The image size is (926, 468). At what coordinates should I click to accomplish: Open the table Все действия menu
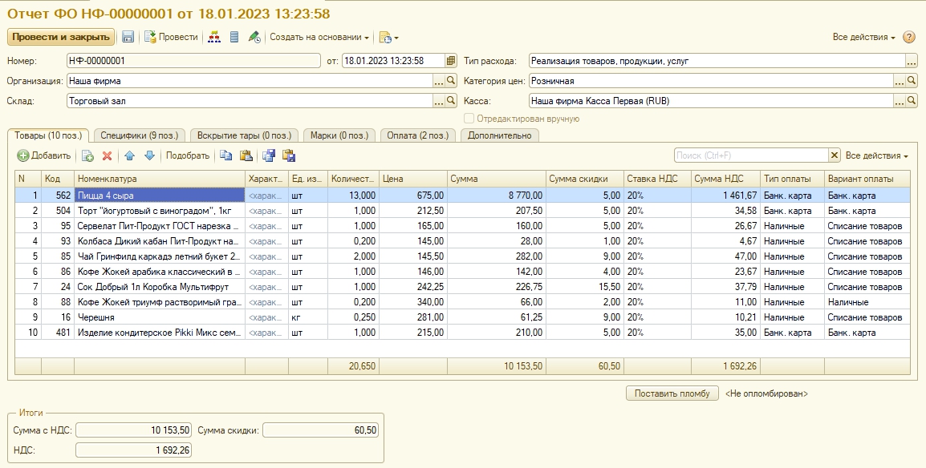pyautogui.click(x=877, y=155)
